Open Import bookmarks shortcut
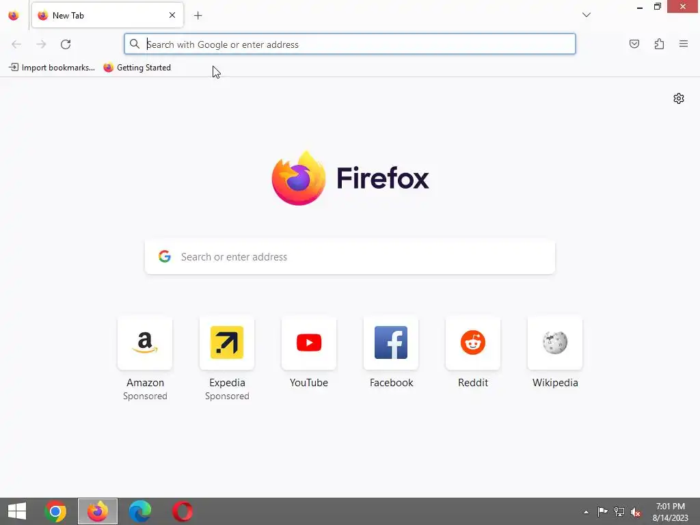 [x=52, y=68]
